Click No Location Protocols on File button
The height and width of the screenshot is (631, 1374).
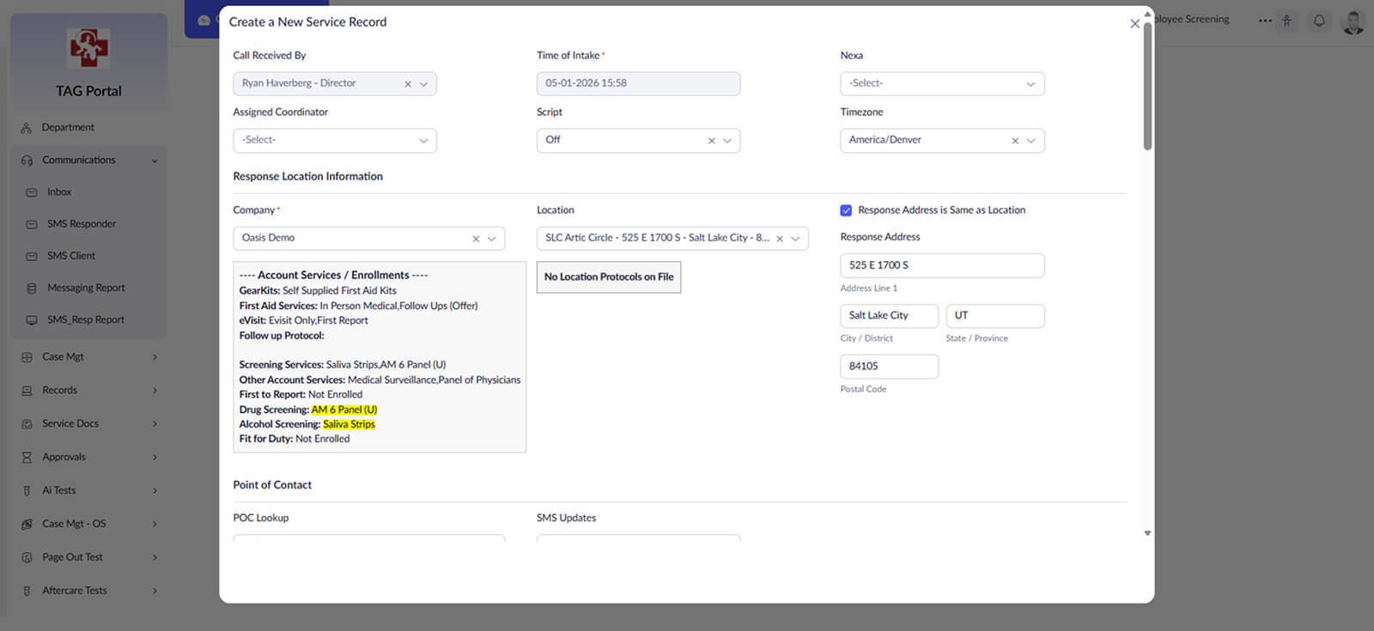point(609,277)
